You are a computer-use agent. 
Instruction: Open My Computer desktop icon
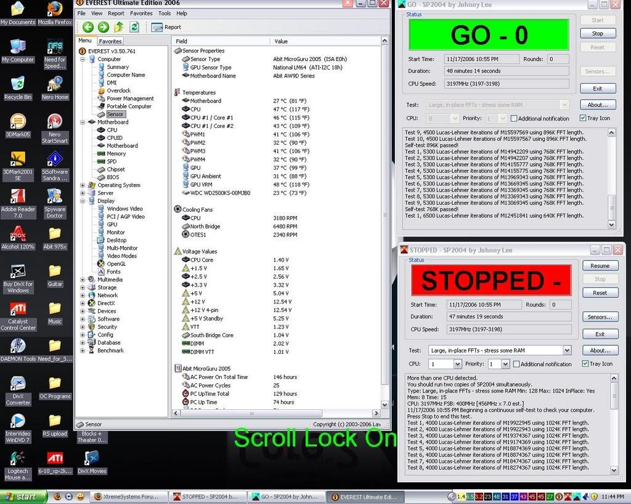(18, 50)
